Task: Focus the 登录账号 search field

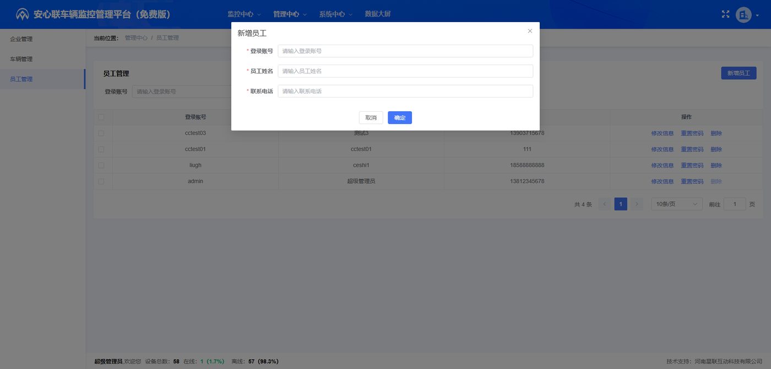Action: 182,91
